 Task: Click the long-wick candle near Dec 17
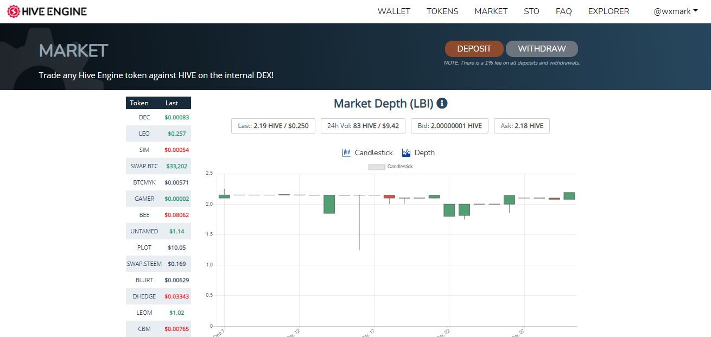359,222
